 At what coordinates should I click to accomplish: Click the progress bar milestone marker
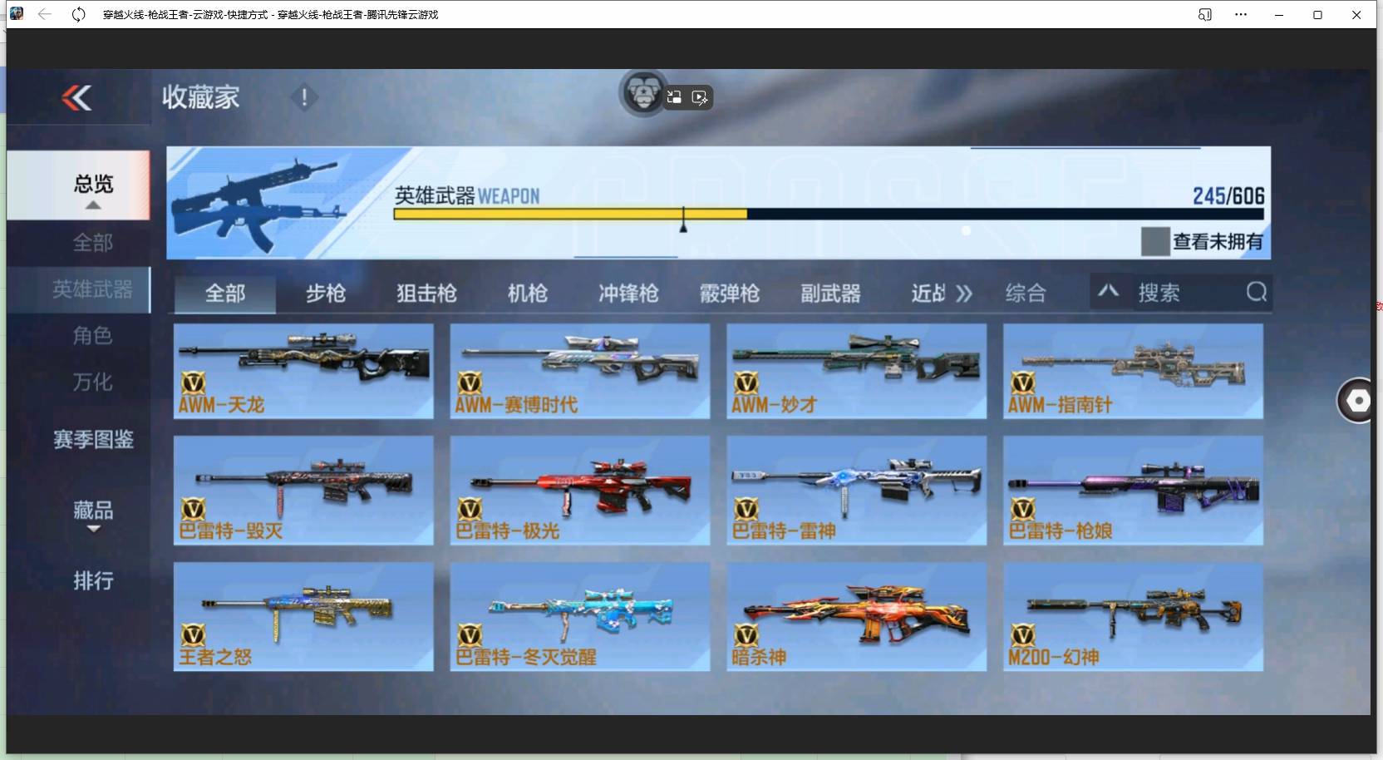683,220
